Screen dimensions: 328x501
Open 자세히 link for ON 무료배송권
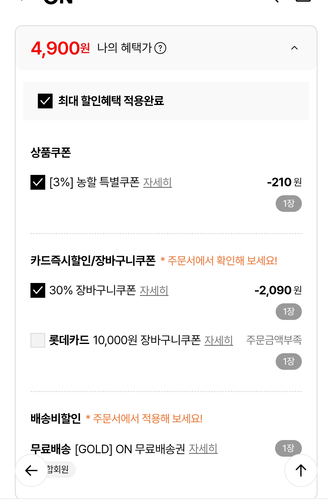tap(203, 449)
